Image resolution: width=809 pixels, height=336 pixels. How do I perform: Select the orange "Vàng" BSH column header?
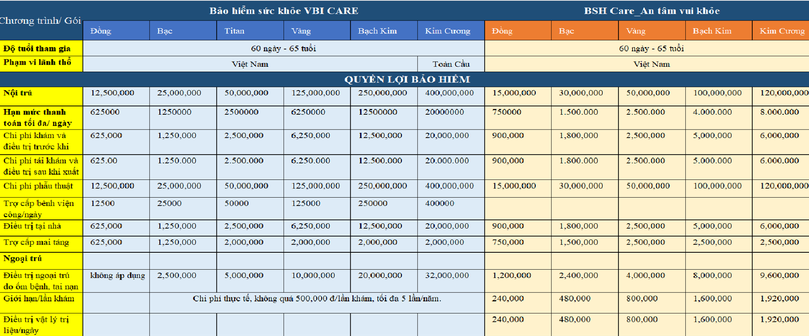651,31
